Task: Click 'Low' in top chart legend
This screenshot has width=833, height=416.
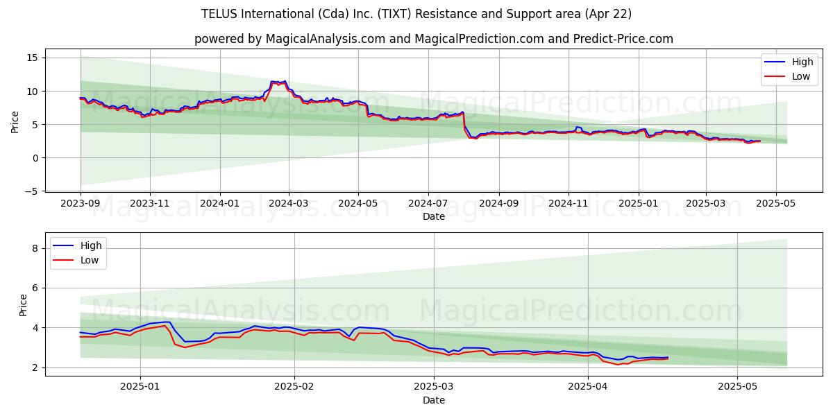Action: coord(801,76)
